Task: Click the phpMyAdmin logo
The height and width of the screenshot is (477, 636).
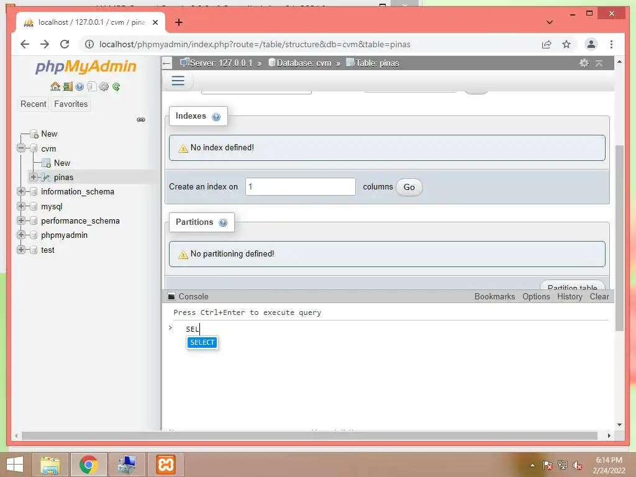Action: click(x=86, y=66)
